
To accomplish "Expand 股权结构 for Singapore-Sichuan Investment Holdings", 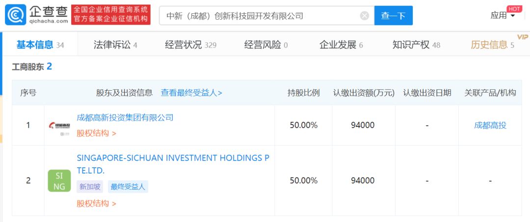I will 96,203.
